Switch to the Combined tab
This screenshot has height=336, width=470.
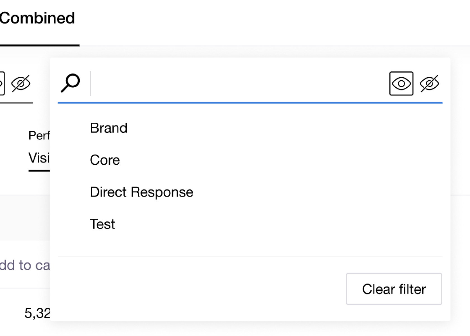tap(37, 18)
